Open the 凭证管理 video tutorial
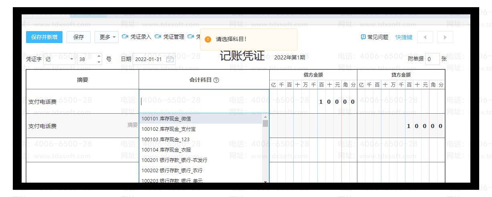 click(x=169, y=37)
